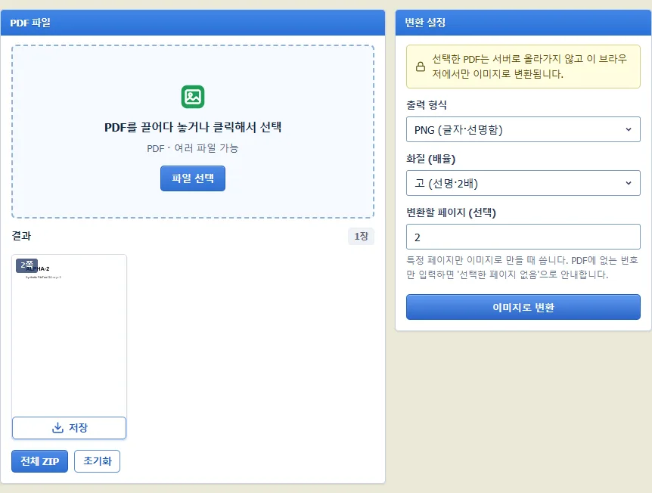Click the 화질 (배율) label
Screen dimensions: 652x493
coord(430,159)
